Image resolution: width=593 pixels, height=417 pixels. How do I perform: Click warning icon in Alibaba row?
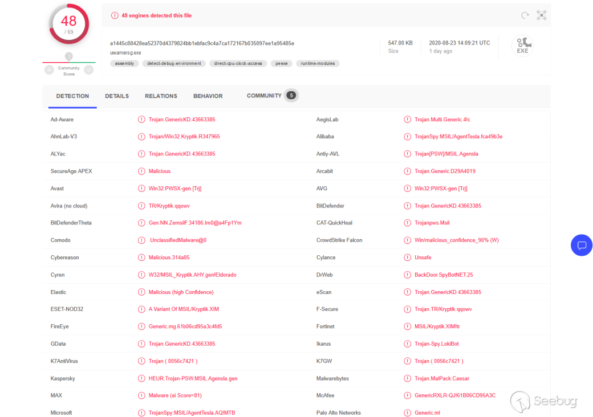[x=407, y=137]
